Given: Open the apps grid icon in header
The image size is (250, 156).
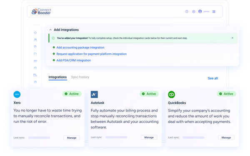Looking at the screenshot, I should (x=214, y=12).
